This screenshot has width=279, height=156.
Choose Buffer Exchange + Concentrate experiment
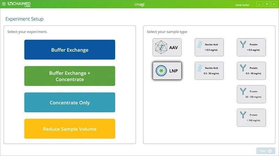point(70,76)
